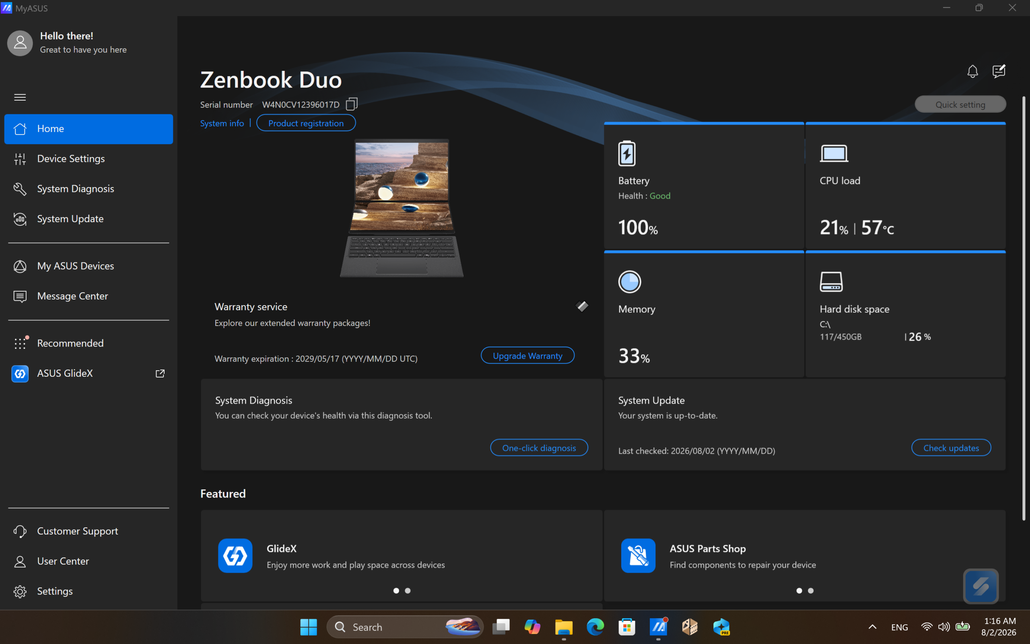
Task: Open the Recommended section
Action: coord(89,343)
